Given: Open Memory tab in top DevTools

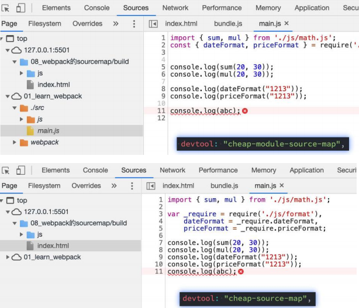Looking at the screenshot, I should (x=268, y=8).
